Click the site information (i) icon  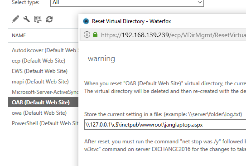click(x=87, y=34)
